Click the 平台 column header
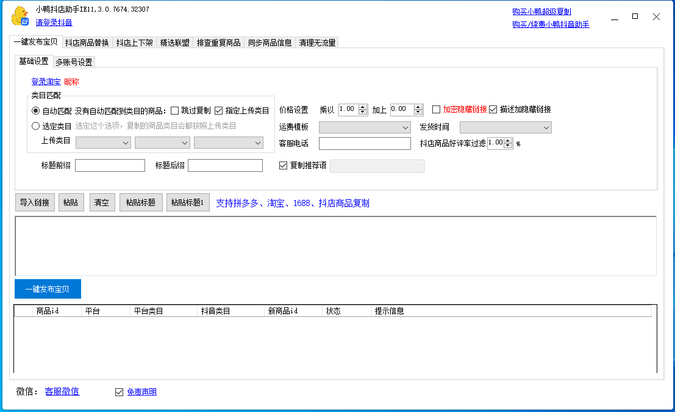 (x=105, y=311)
